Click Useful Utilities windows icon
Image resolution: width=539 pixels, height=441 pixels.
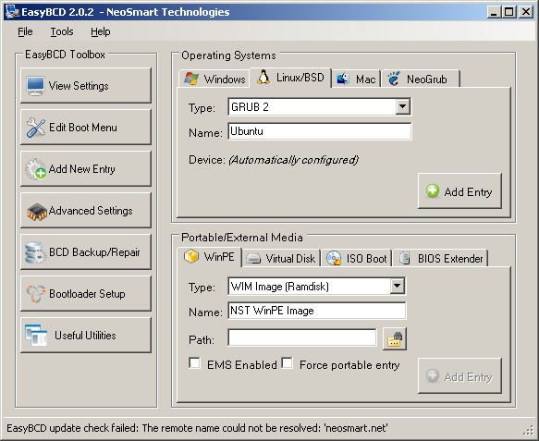point(36,335)
